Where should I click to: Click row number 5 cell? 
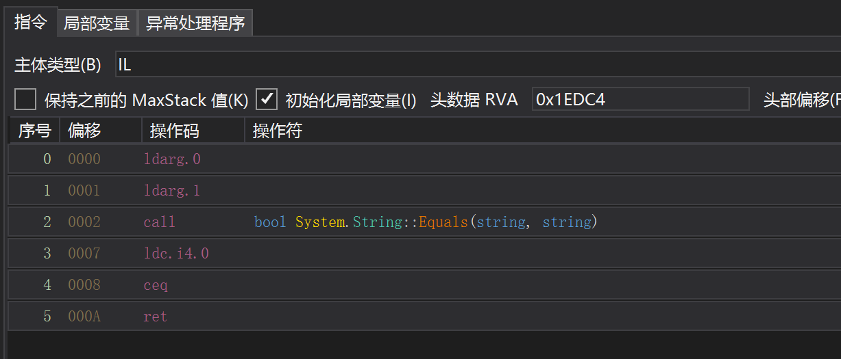(47, 317)
